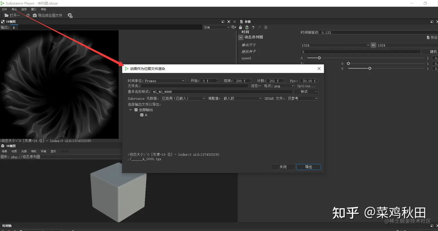Image resolution: width=438 pixels, height=231 pixels.
Task: Click the 打开 button in the toolbar
Action: [x=12, y=15]
